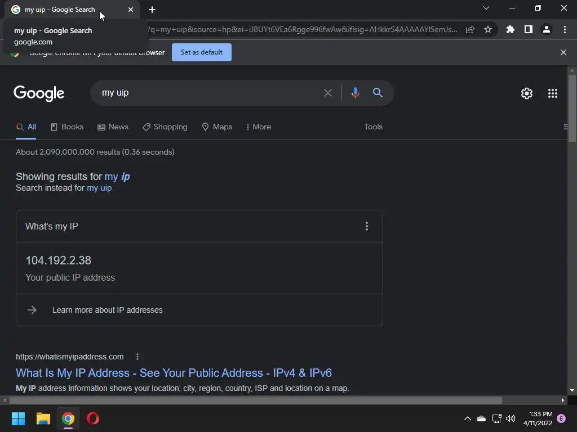Viewport: 577px width, 432px height.
Task: Switch to the Maps tab
Action: coord(217,127)
